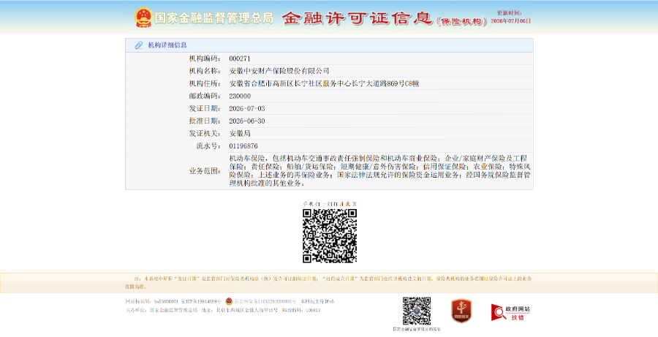This screenshot has height=337, width=658.
Task: Click the 金融许可证信息 banner title
Action: 357,18
